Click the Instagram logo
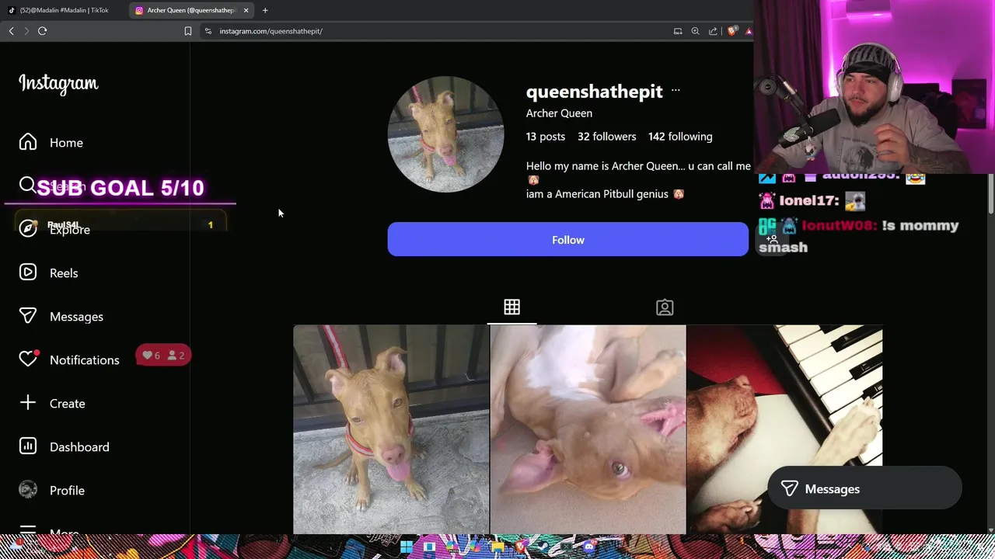The height and width of the screenshot is (559, 995). [x=58, y=83]
